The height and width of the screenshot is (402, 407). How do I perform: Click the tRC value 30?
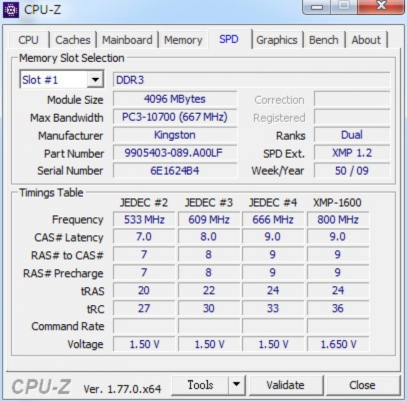pyautogui.click(x=209, y=308)
